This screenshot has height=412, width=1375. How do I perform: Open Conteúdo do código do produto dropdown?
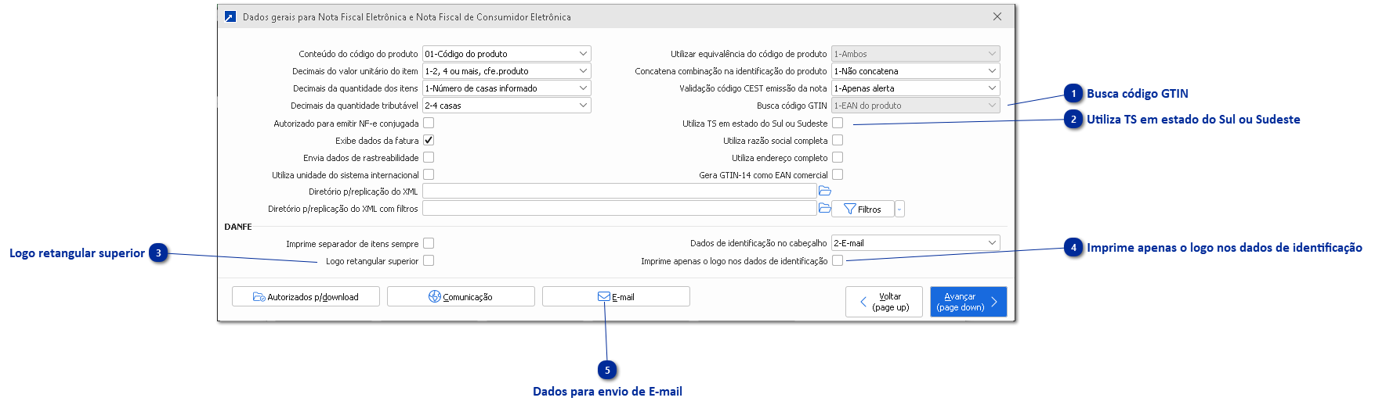(507, 53)
